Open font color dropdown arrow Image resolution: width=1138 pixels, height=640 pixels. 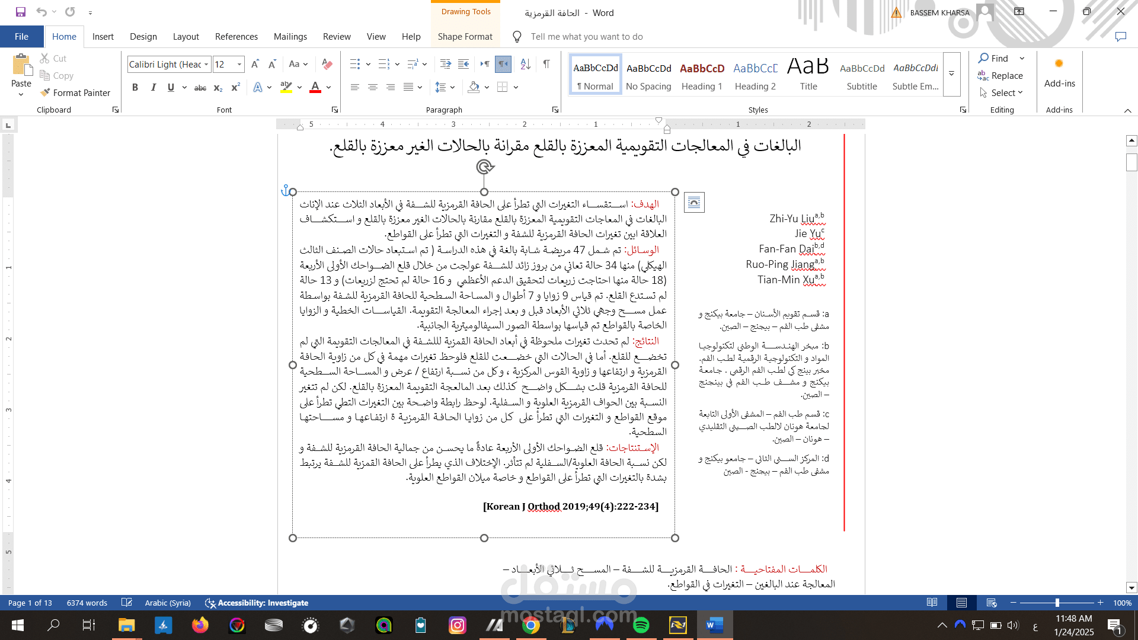tap(328, 87)
